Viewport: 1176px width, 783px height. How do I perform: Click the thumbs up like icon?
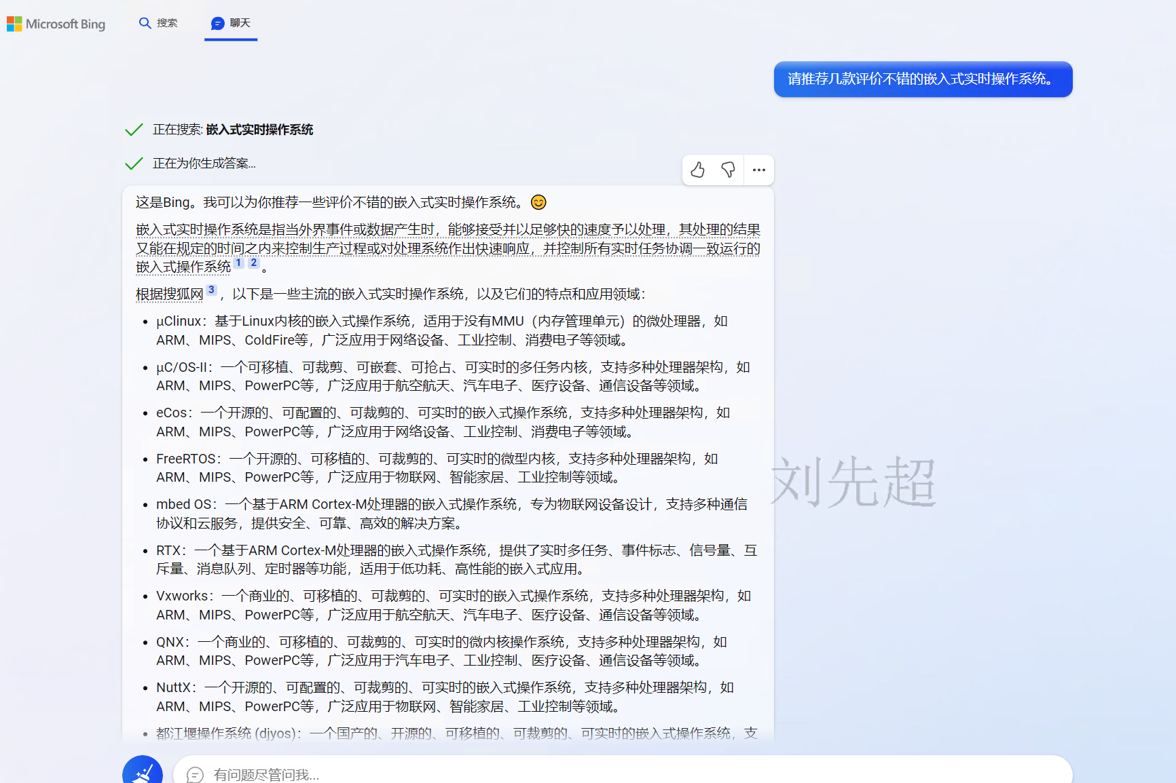pyautogui.click(x=697, y=170)
